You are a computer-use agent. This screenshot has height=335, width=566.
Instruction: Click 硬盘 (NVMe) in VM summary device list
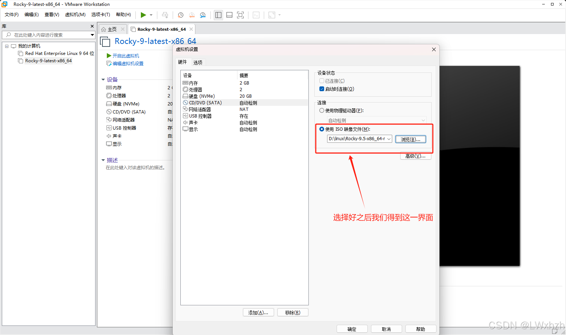click(x=123, y=104)
